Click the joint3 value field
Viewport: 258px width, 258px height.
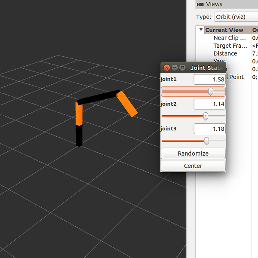(x=209, y=129)
